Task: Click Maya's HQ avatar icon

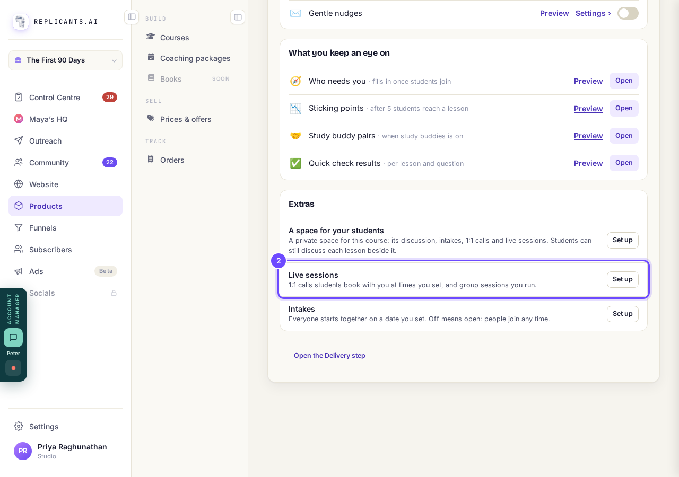Action: tap(19, 119)
